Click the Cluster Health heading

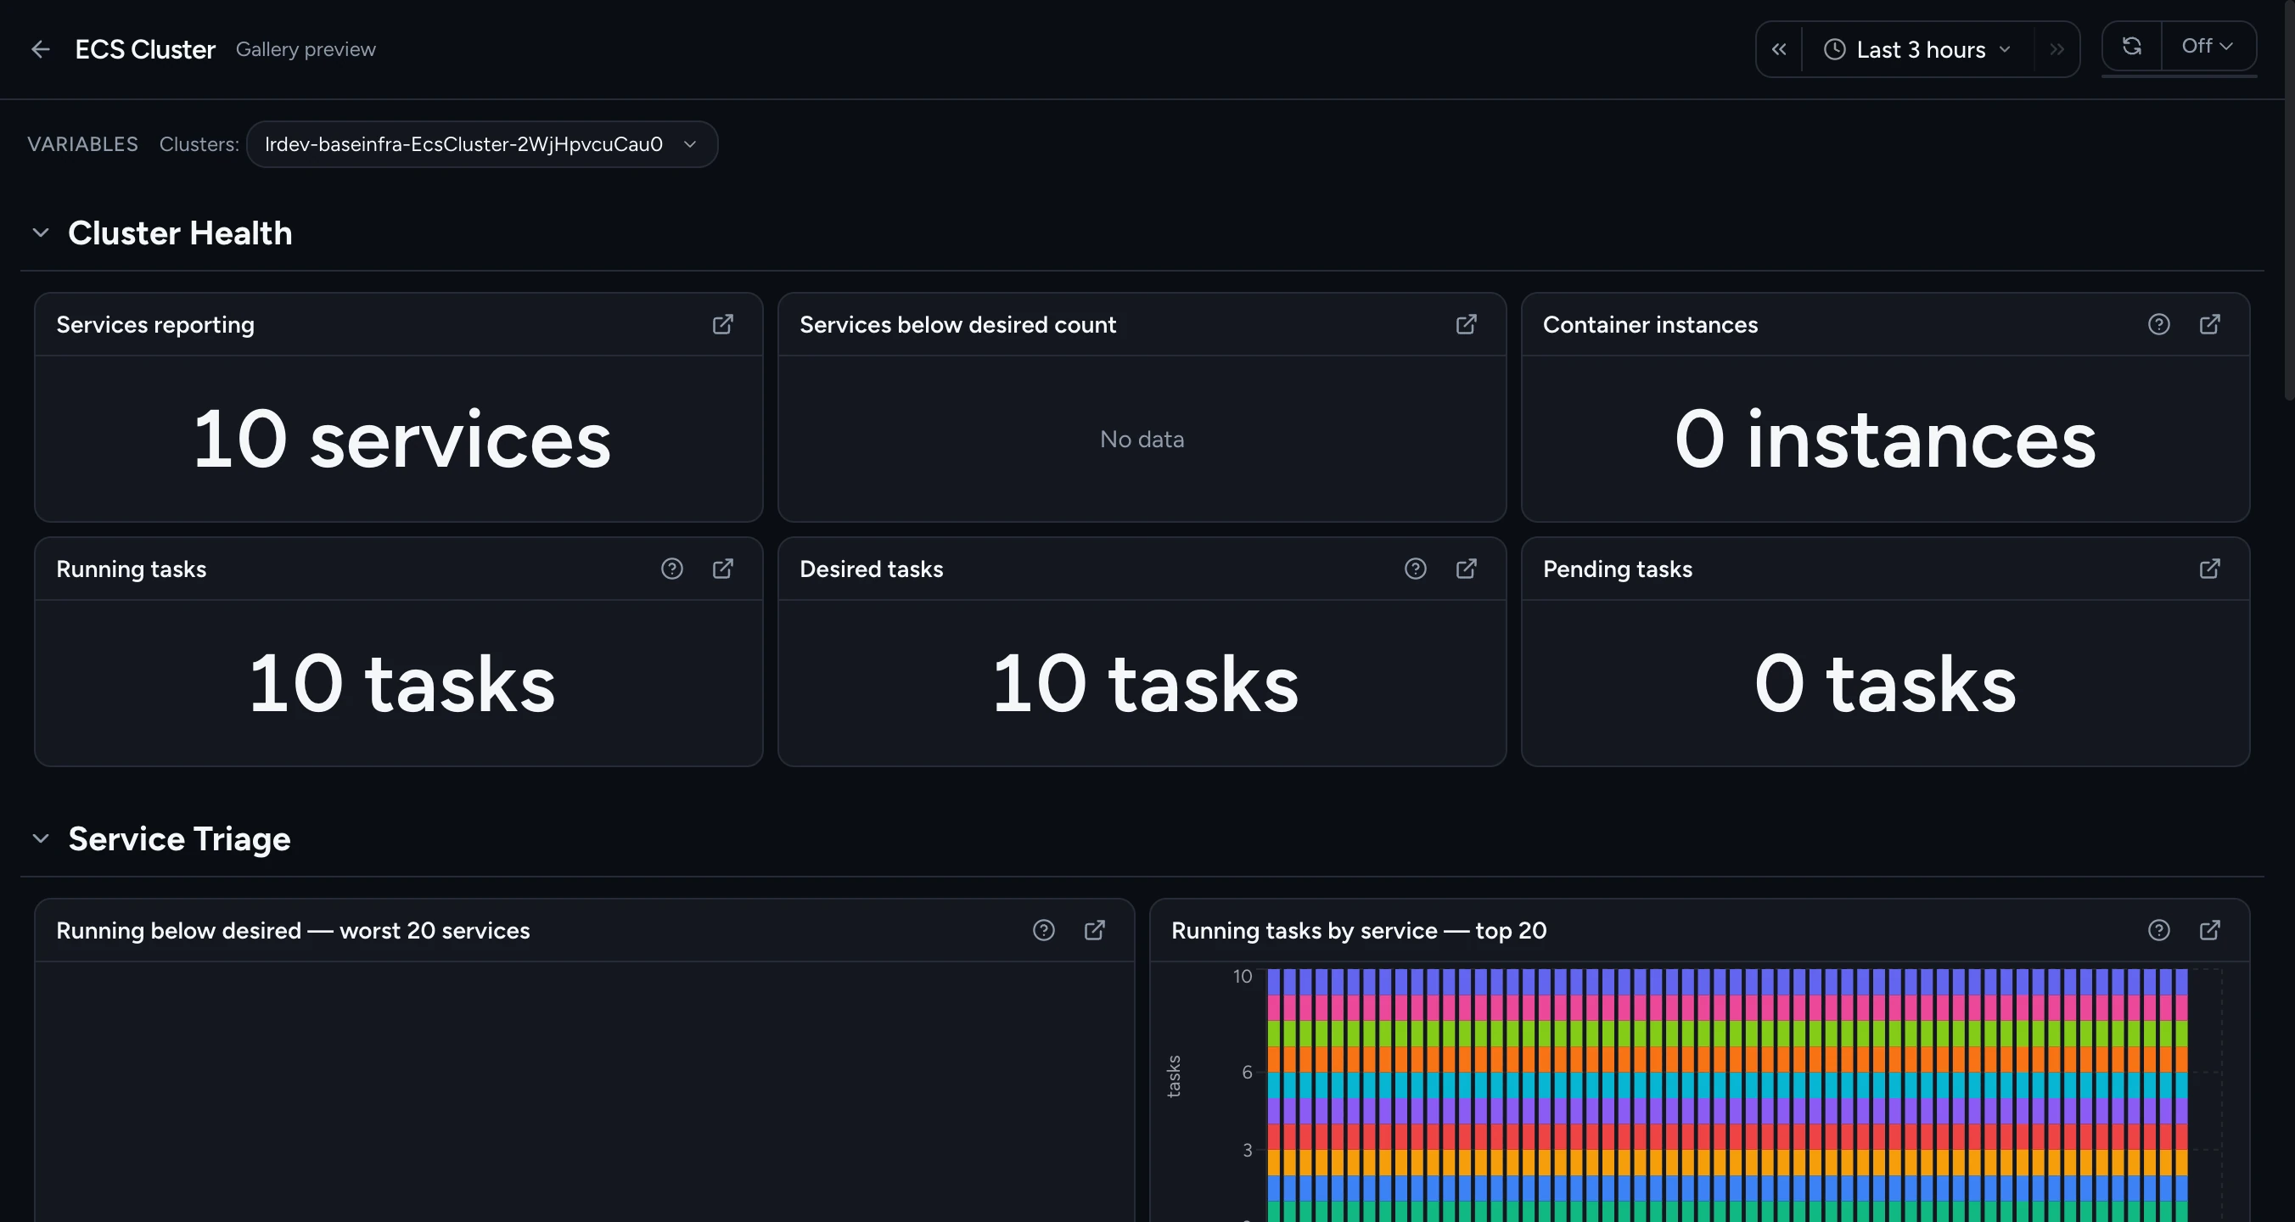[x=180, y=233]
